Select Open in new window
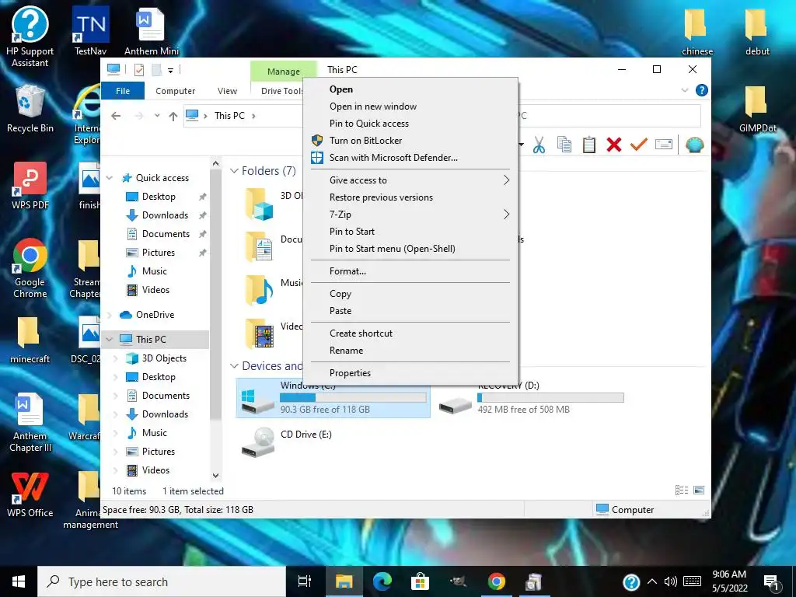Viewport: 796px width, 597px height. click(x=410, y=106)
